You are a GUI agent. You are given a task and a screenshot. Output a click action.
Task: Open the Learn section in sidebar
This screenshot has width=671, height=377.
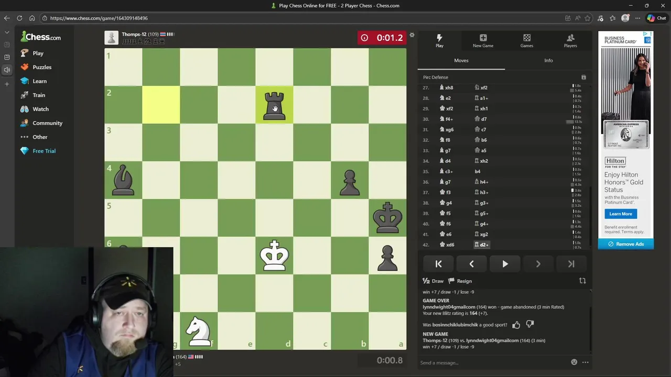click(33, 81)
